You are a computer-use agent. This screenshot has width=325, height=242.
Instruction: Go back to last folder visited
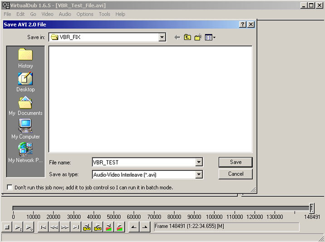click(x=177, y=38)
